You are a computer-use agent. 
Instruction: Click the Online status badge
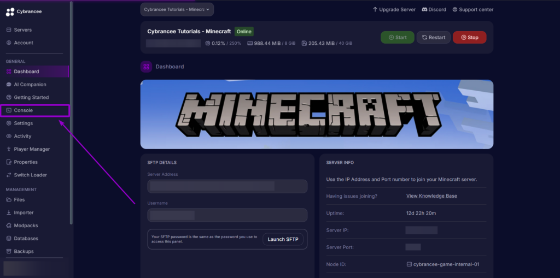coord(244,31)
